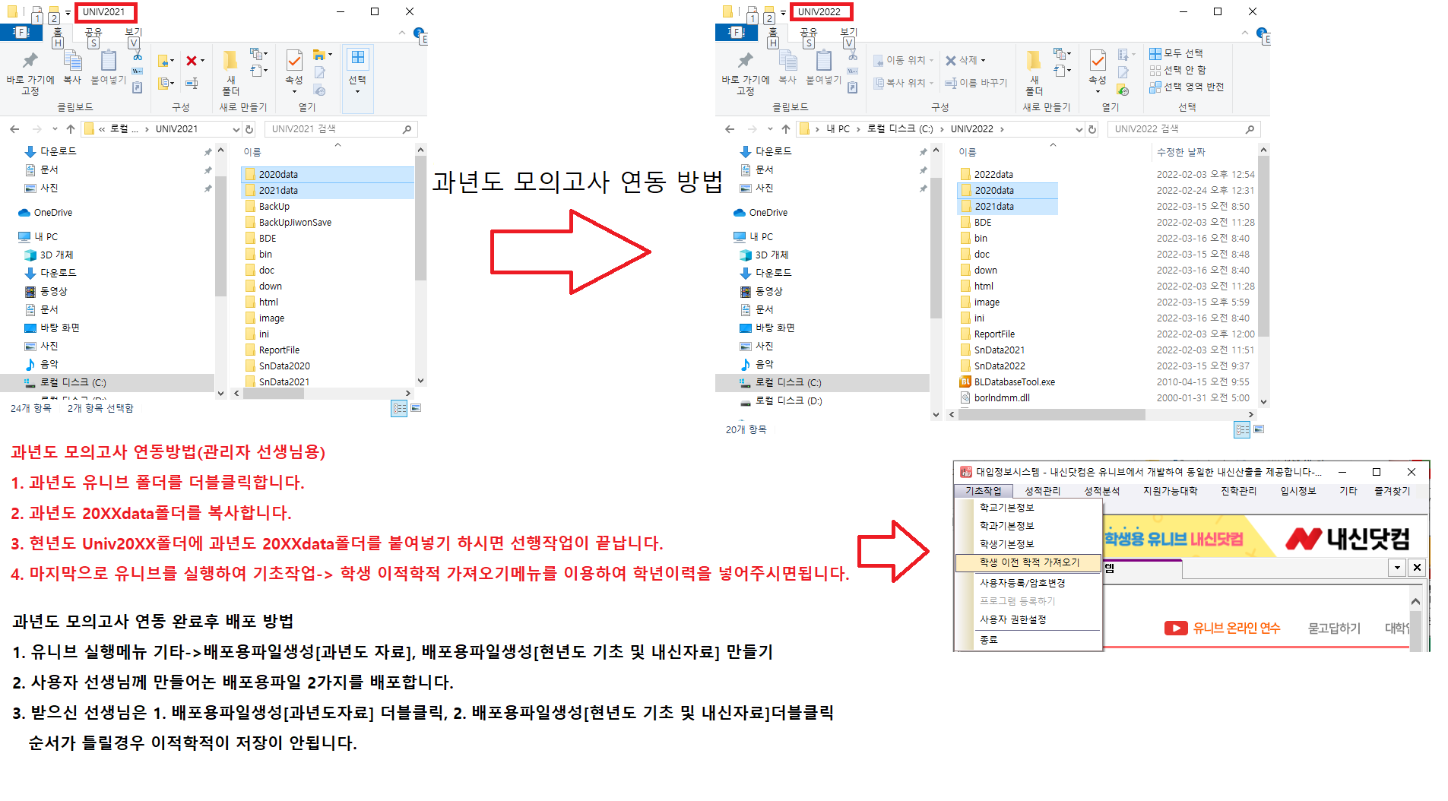Click 선택 영역 반전 to invert selection
1448x801 pixels.
coord(1187,87)
